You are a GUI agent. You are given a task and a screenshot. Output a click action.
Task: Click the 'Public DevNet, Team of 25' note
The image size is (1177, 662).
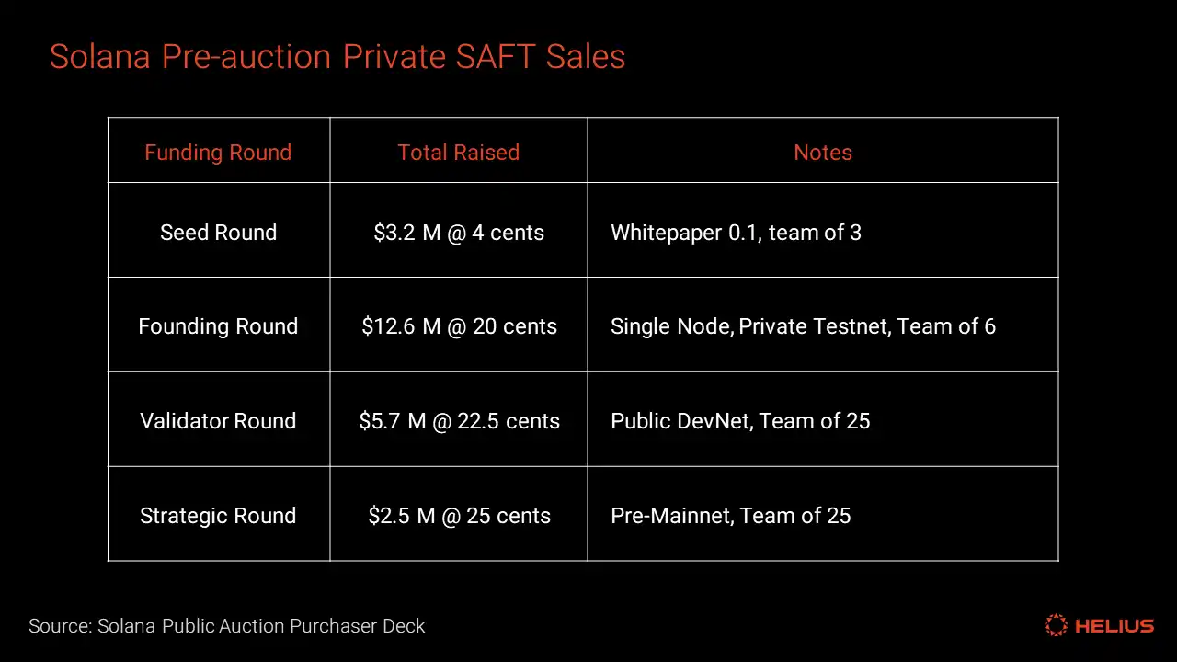click(x=740, y=421)
